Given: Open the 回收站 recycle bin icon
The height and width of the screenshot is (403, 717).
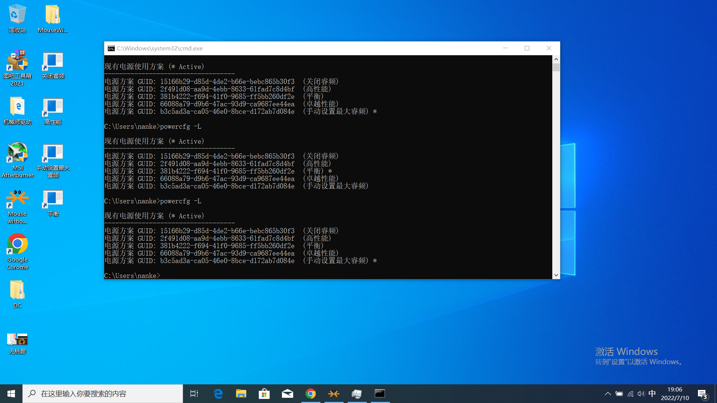Looking at the screenshot, I should point(17,15).
